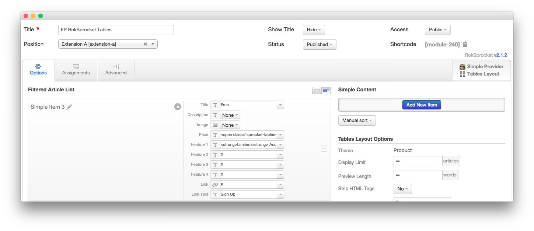534x231 pixels.
Task: Click the Link # text field
Action: (x=248, y=185)
